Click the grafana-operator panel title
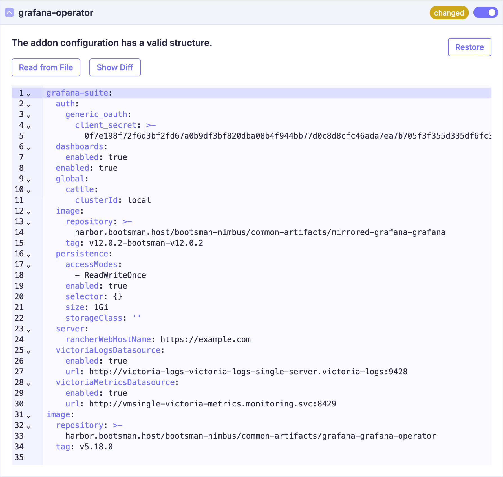Screen dimensions: 503x477 coord(56,13)
